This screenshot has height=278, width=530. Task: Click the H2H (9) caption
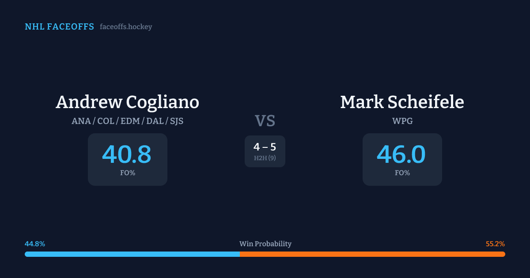[265, 158]
